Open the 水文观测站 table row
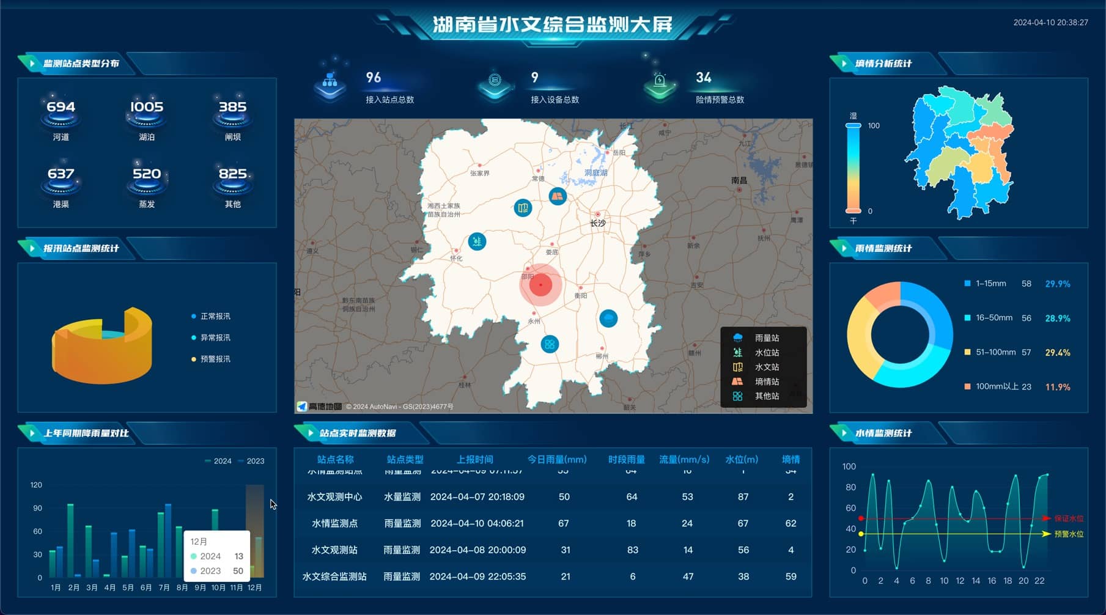Viewport: 1106px width, 615px height. tap(553, 550)
